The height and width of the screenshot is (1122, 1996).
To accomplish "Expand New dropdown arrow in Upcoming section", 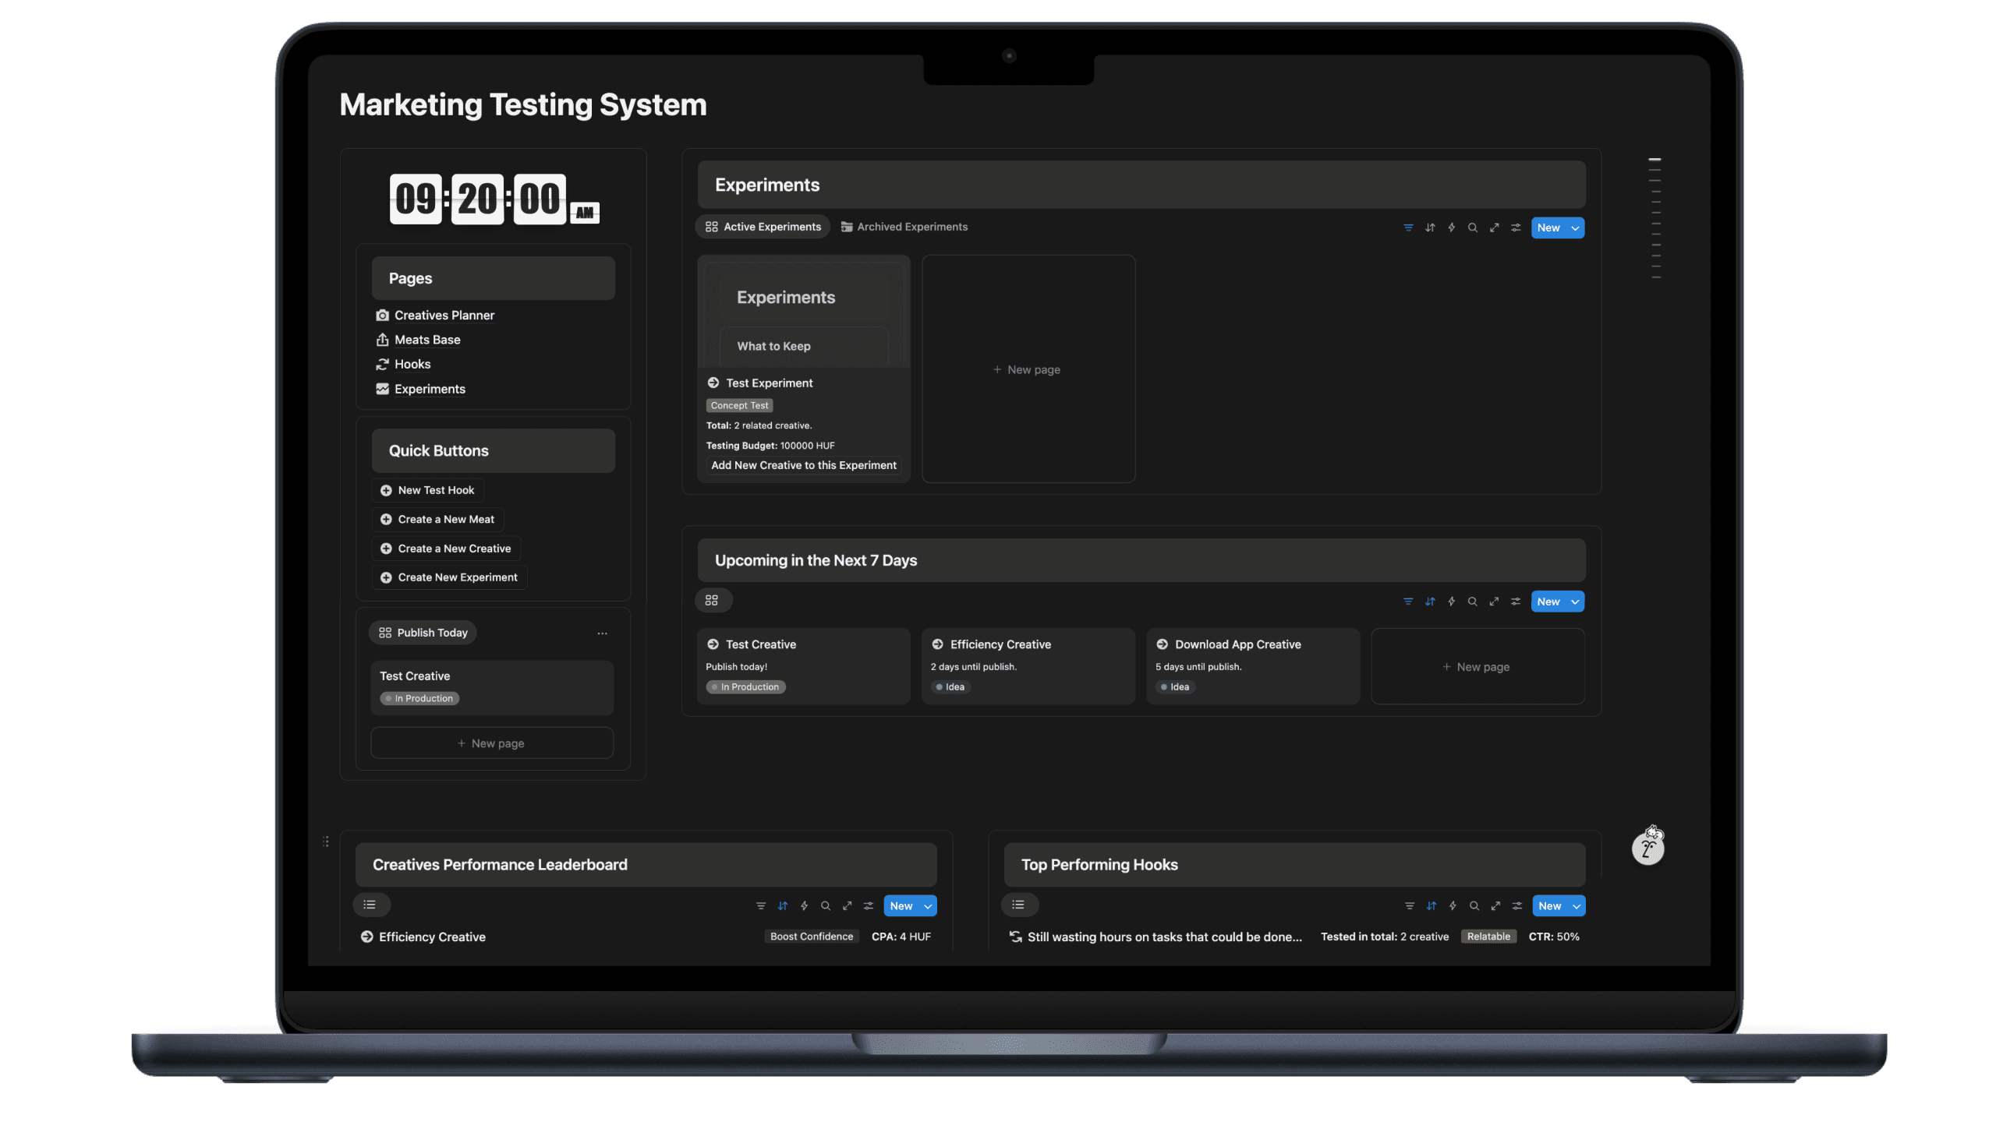I will (1576, 602).
